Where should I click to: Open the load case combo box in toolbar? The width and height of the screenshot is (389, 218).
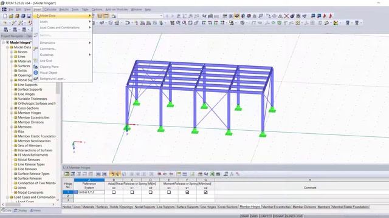(x=140, y=16)
